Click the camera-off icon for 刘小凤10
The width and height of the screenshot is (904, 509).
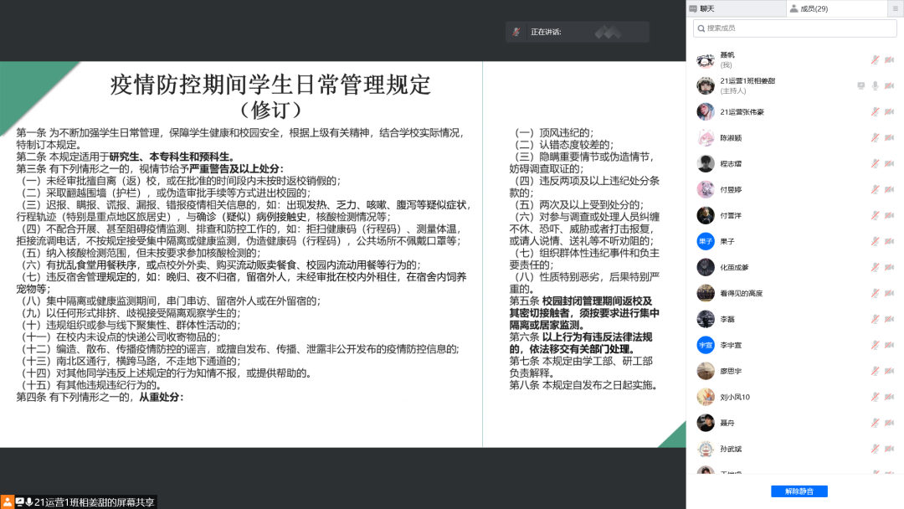tap(889, 397)
